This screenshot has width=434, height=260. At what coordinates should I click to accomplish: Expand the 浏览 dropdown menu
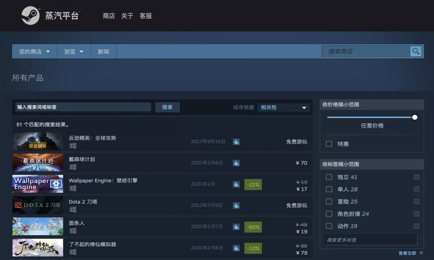(73, 51)
